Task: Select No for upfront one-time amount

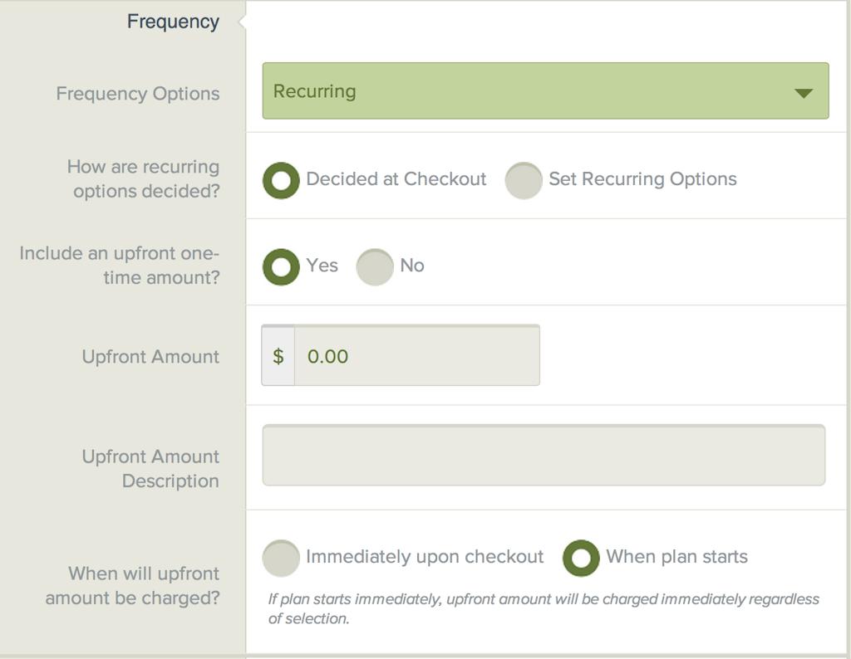Action: point(375,266)
